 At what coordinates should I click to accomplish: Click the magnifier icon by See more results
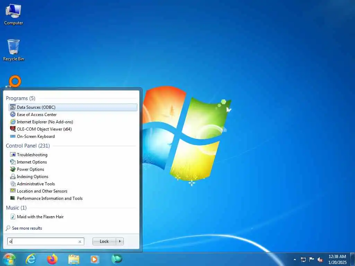8,228
